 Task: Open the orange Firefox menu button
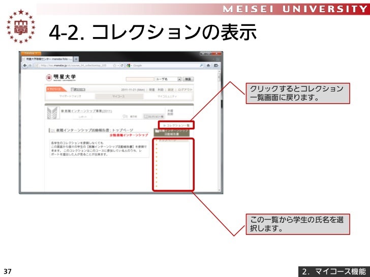30,53
